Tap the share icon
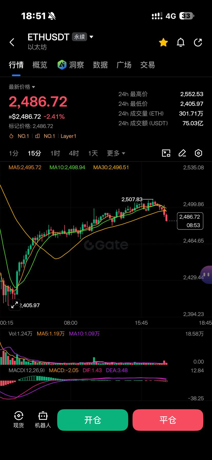 point(198,42)
